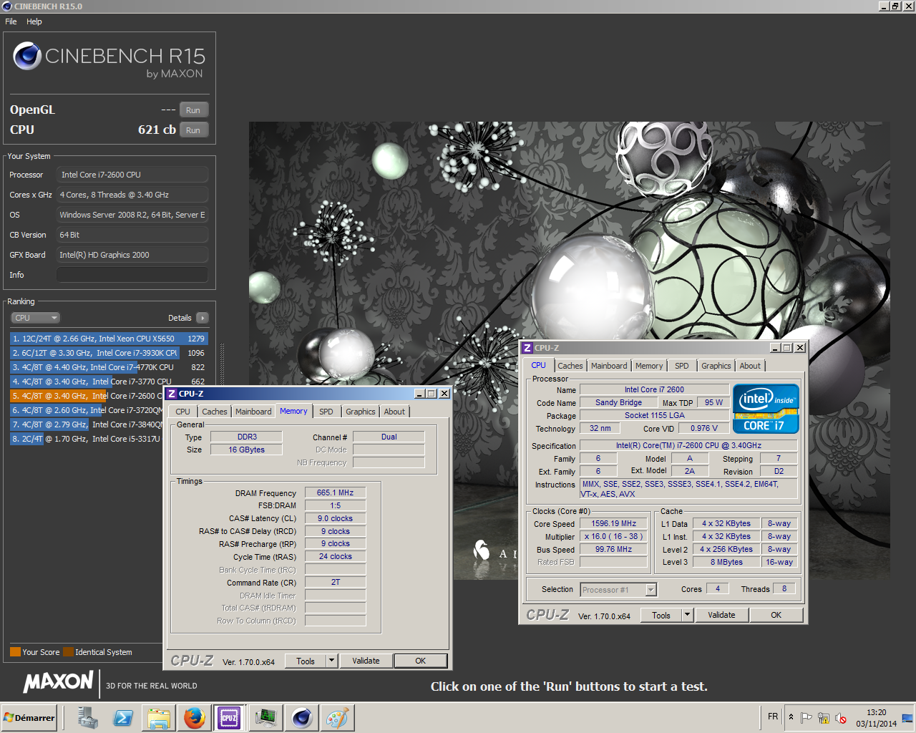This screenshot has width=916, height=733.
Task: Open About tab in right CPU-Z window
Action: click(x=750, y=366)
